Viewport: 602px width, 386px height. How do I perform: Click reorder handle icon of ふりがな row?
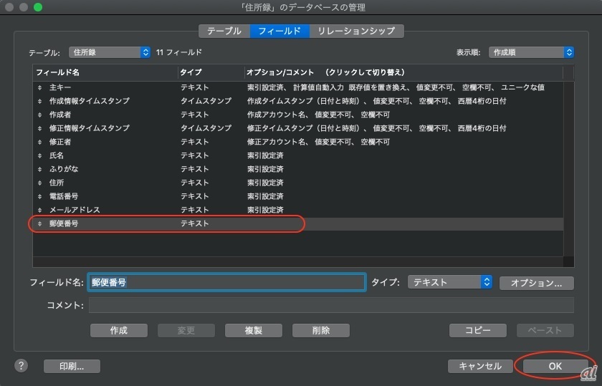pyautogui.click(x=39, y=169)
